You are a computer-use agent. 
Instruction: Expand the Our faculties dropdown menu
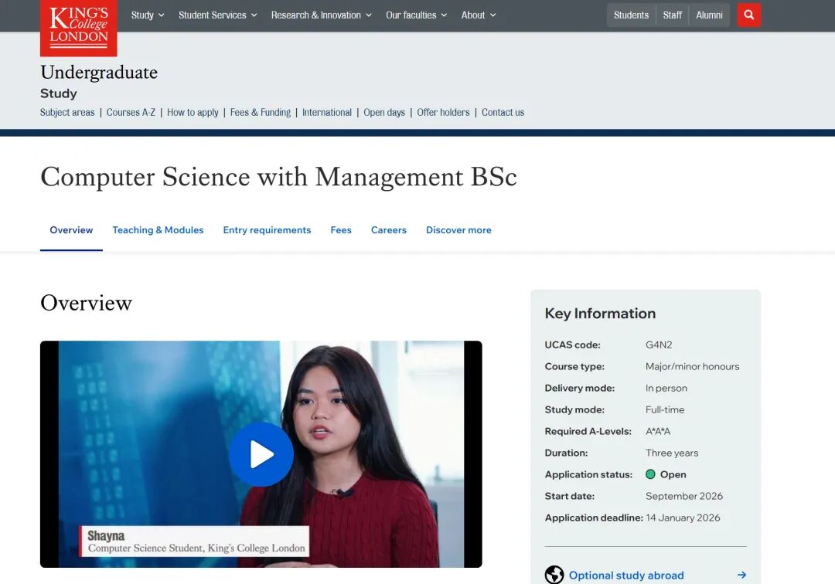(x=417, y=15)
